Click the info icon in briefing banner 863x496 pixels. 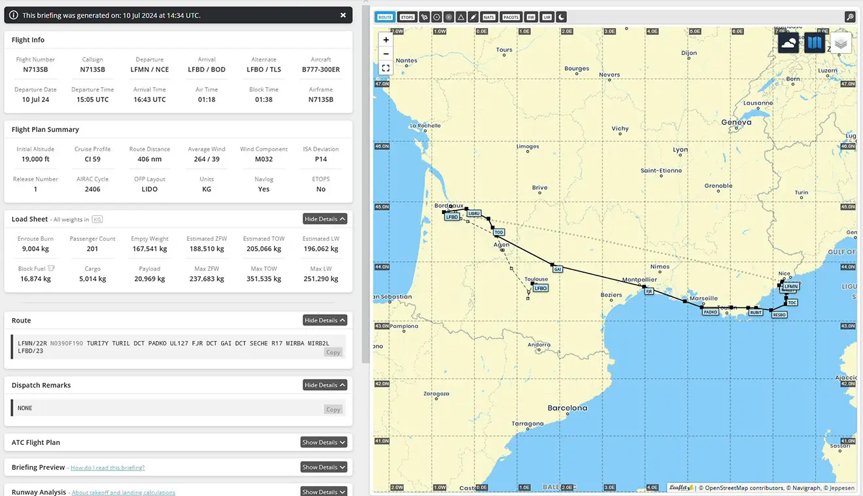point(14,15)
